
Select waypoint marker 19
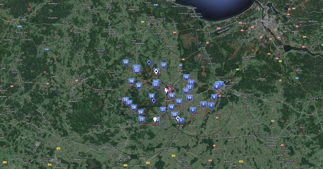click(x=171, y=107)
